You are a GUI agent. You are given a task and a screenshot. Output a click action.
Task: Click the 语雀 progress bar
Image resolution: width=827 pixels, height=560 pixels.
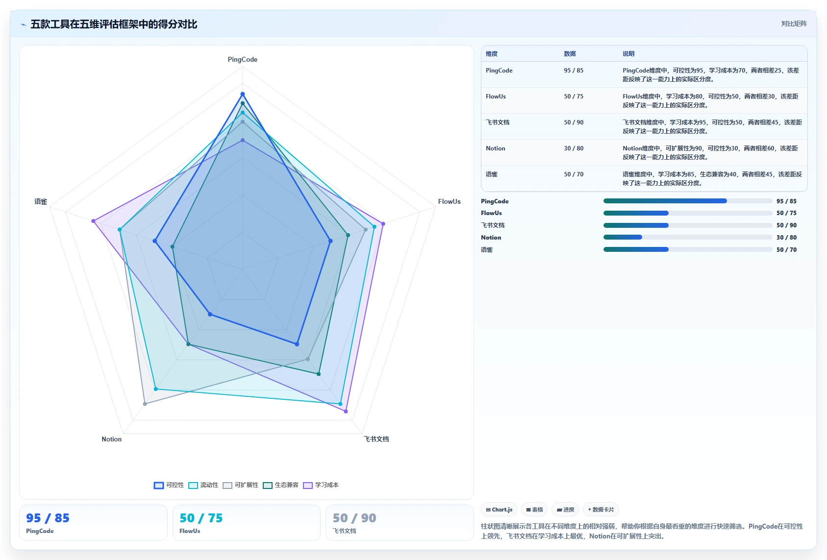pos(688,249)
